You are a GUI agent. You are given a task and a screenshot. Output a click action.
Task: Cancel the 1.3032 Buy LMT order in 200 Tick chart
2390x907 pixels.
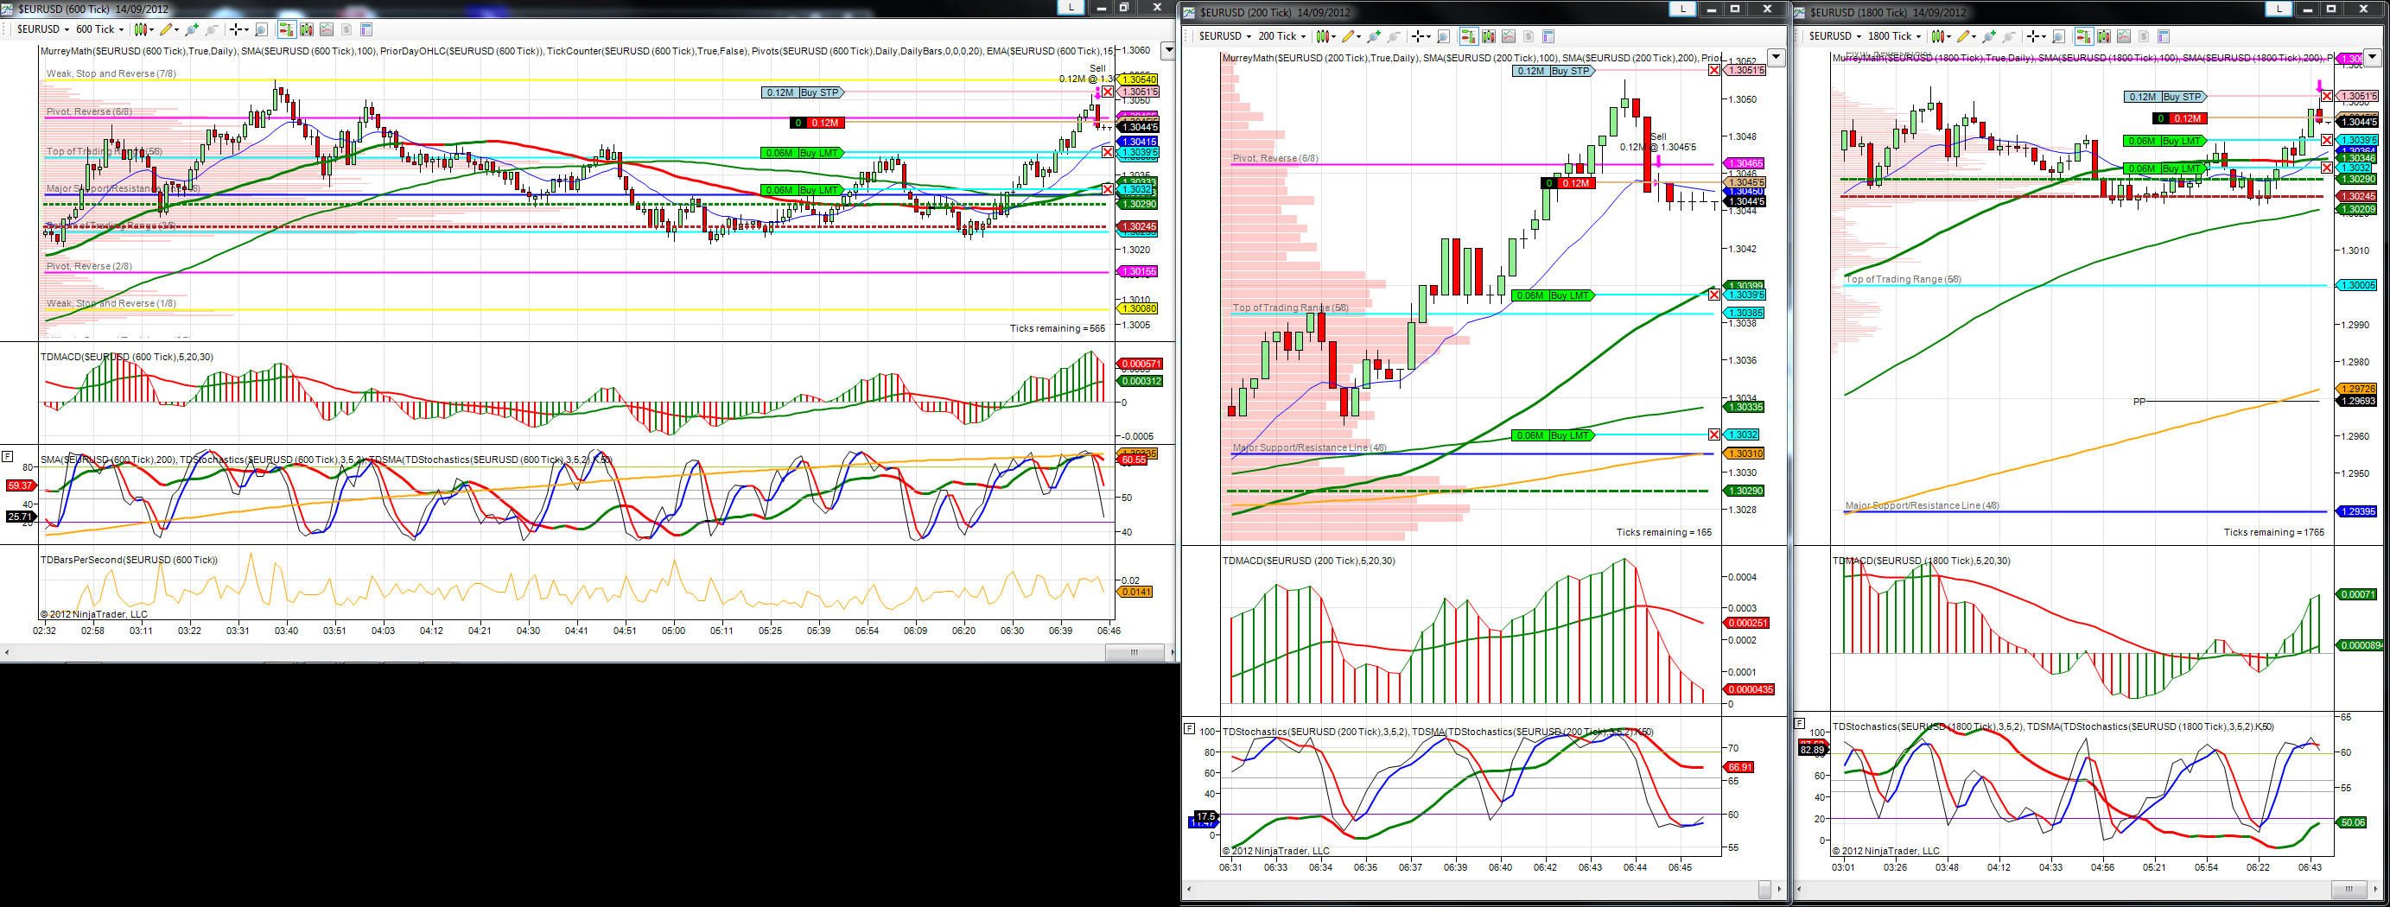click(1713, 434)
